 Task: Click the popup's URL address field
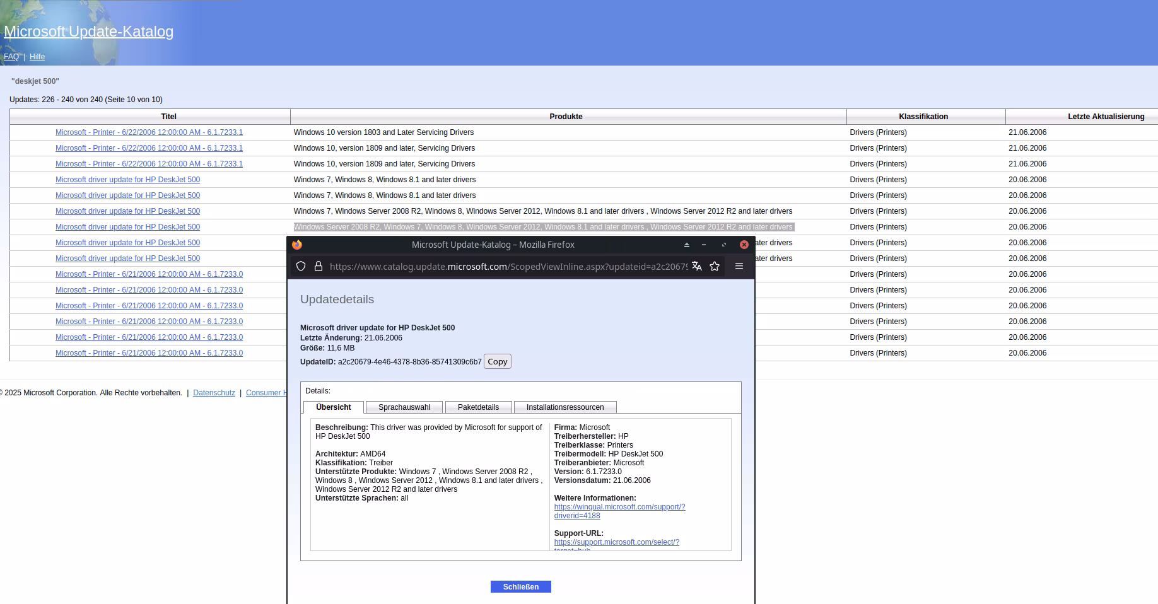[x=508, y=267]
